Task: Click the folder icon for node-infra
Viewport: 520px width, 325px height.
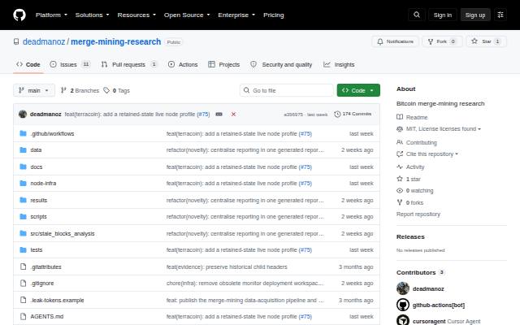Action: pos(23,183)
